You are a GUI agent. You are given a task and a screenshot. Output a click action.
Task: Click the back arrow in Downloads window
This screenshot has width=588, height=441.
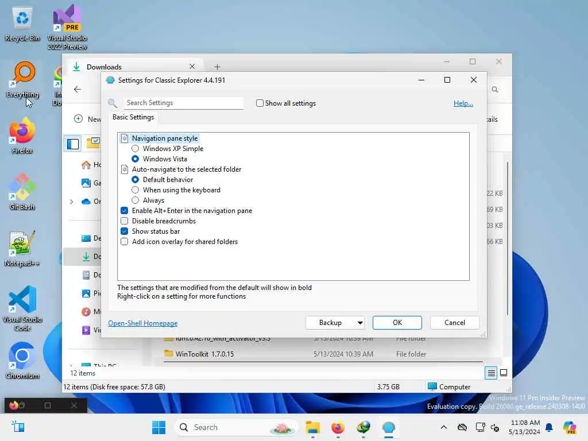pyautogui.click(x=78, y=89)
